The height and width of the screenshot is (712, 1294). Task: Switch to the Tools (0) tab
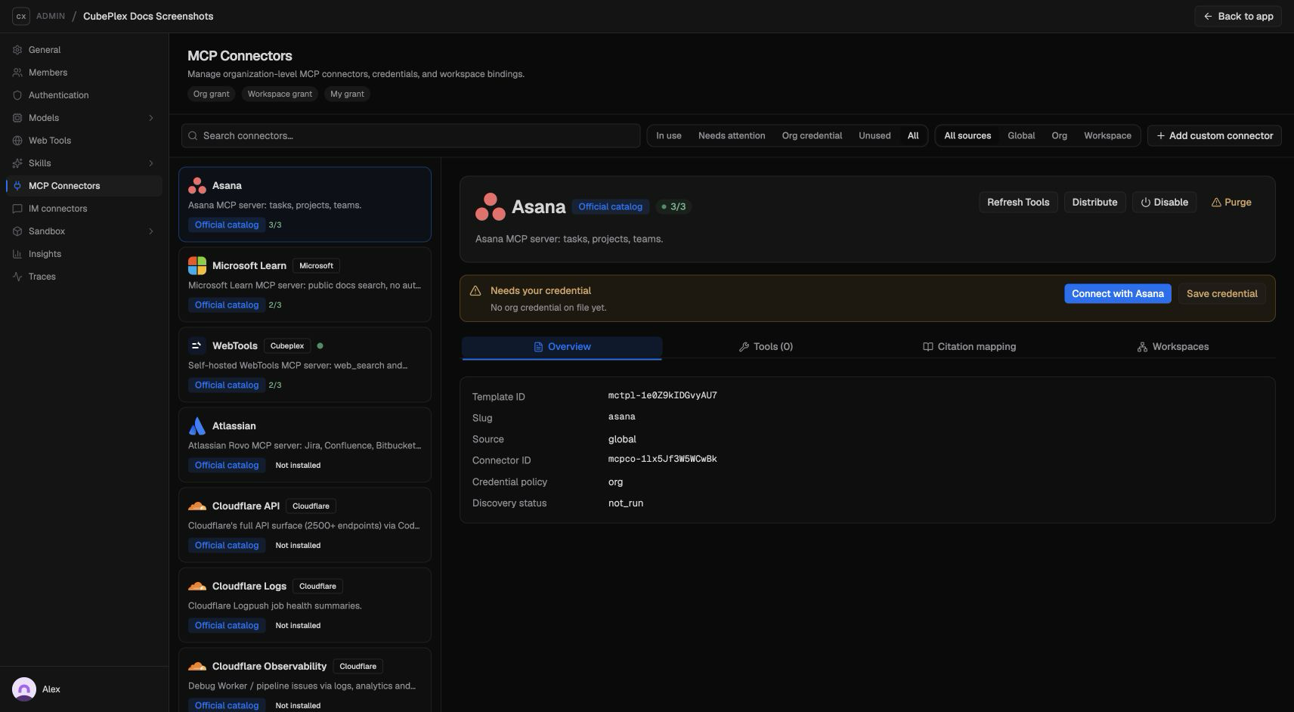pyautogui.click(x=766, y=347)
